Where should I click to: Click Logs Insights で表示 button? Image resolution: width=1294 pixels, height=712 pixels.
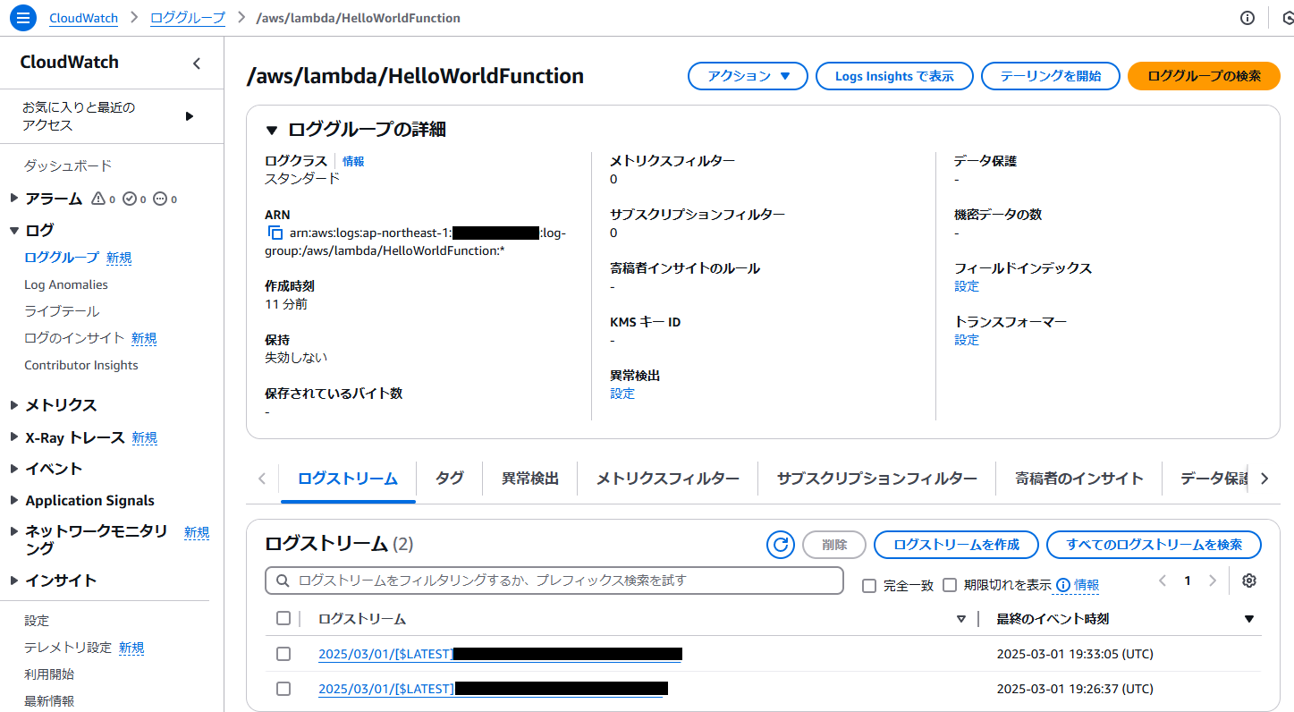tap(894, 76)
